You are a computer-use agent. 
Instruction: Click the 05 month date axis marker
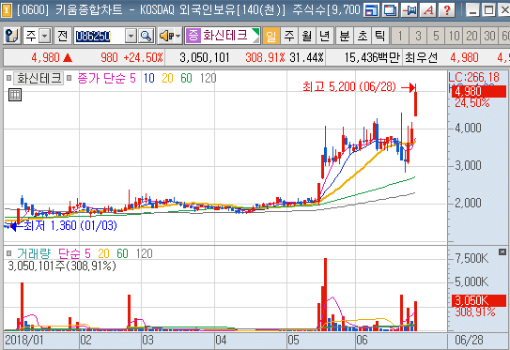click(x=293, y=340)
